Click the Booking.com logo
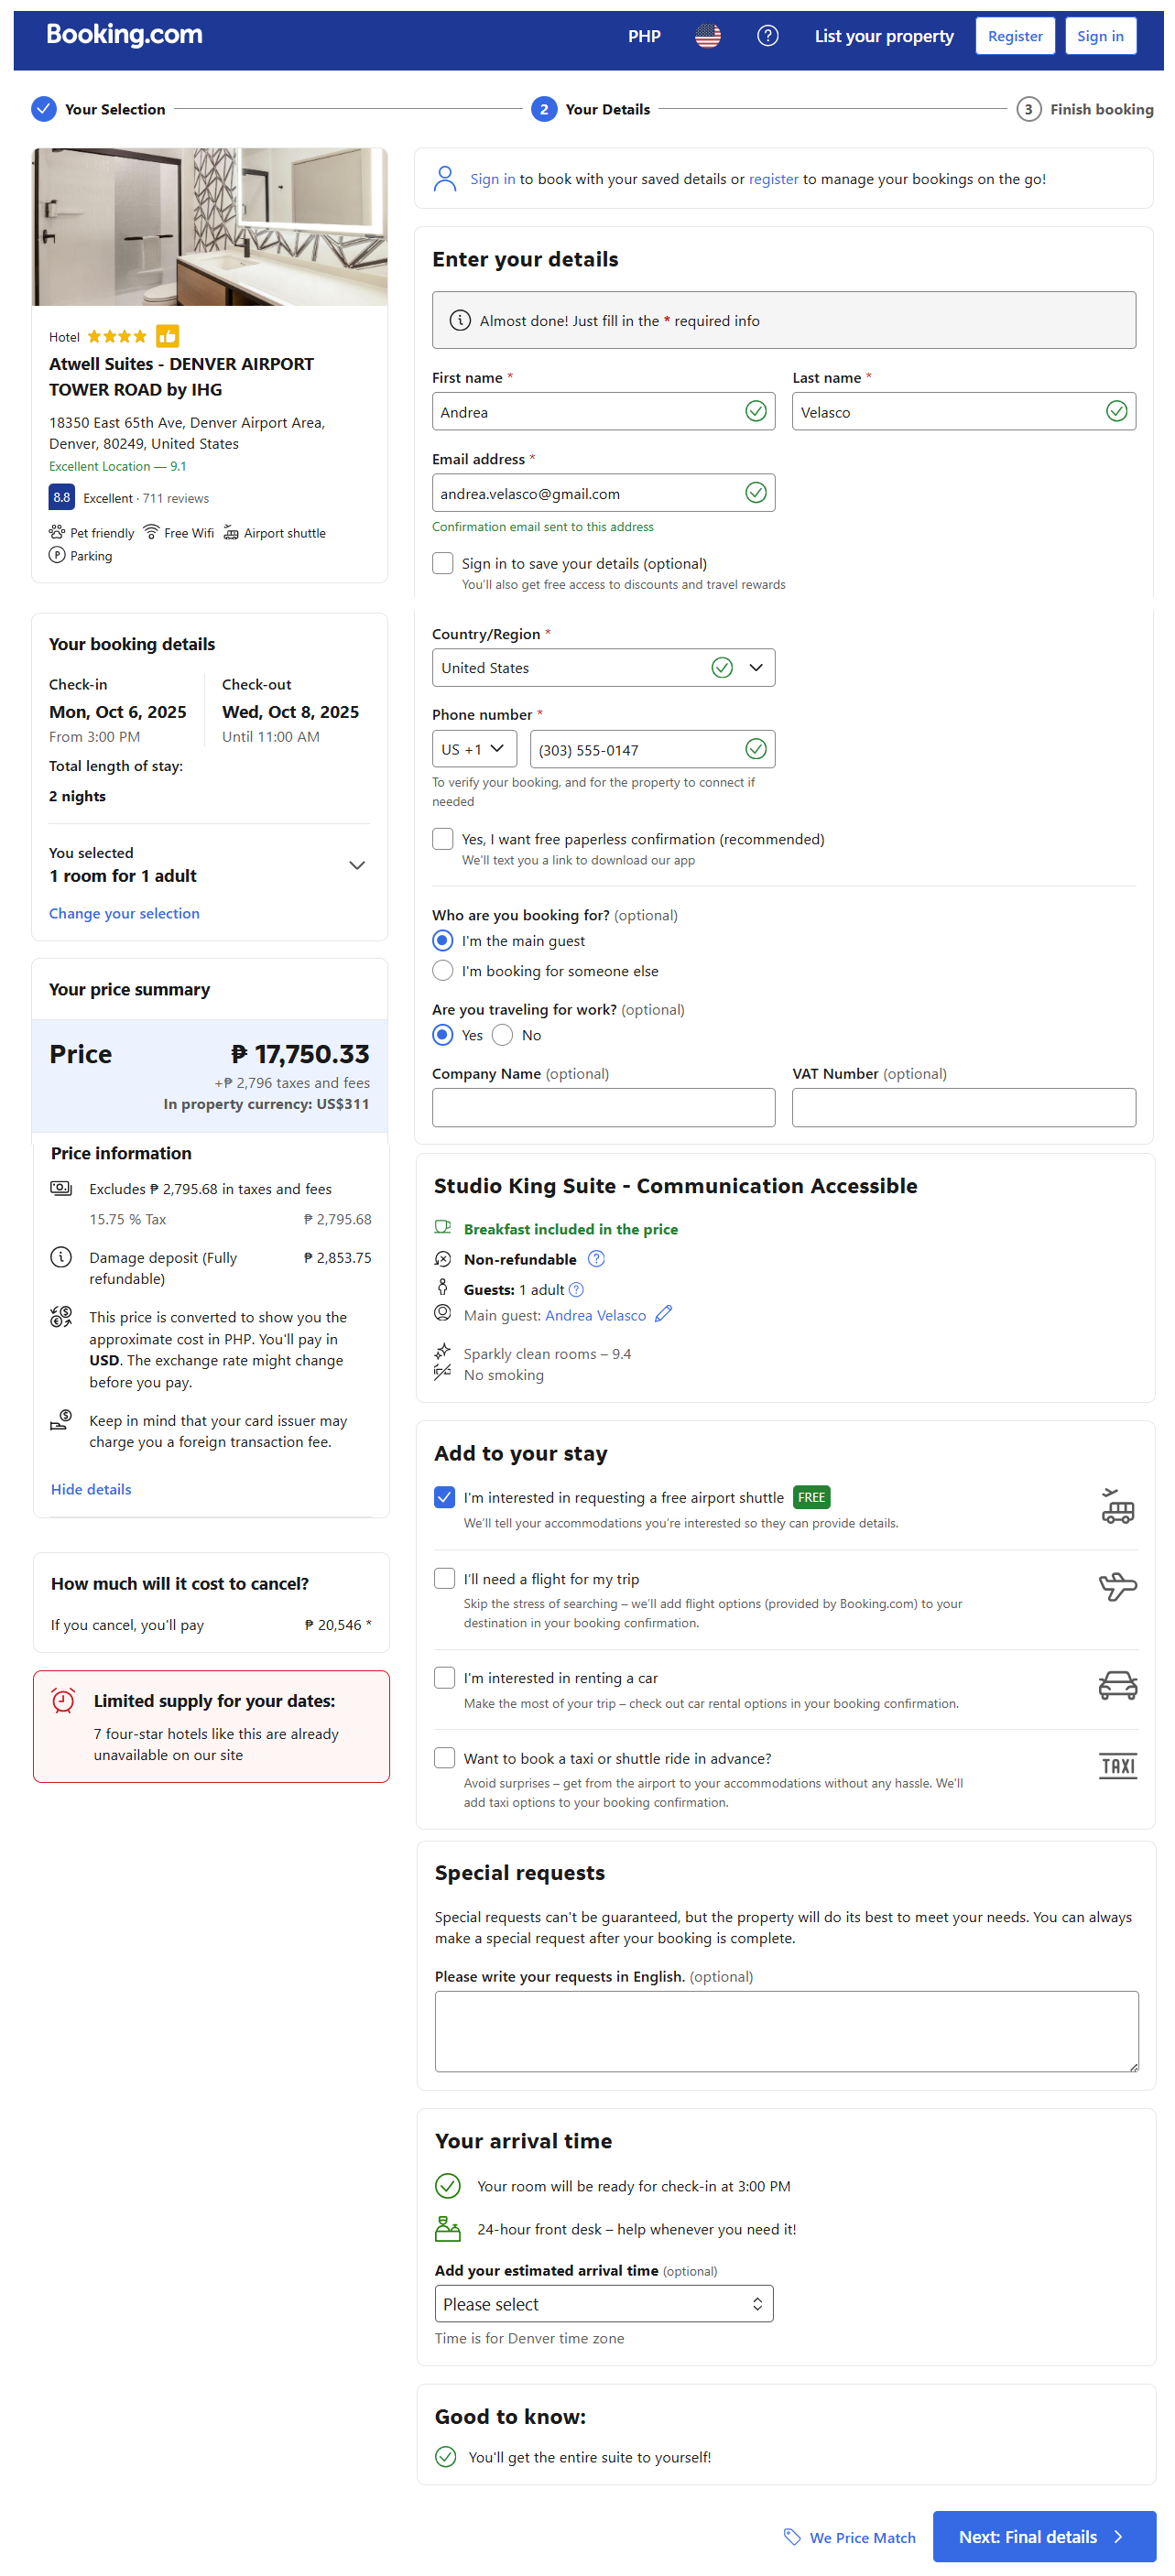Screen dimensions: 1175x2576 124,35
